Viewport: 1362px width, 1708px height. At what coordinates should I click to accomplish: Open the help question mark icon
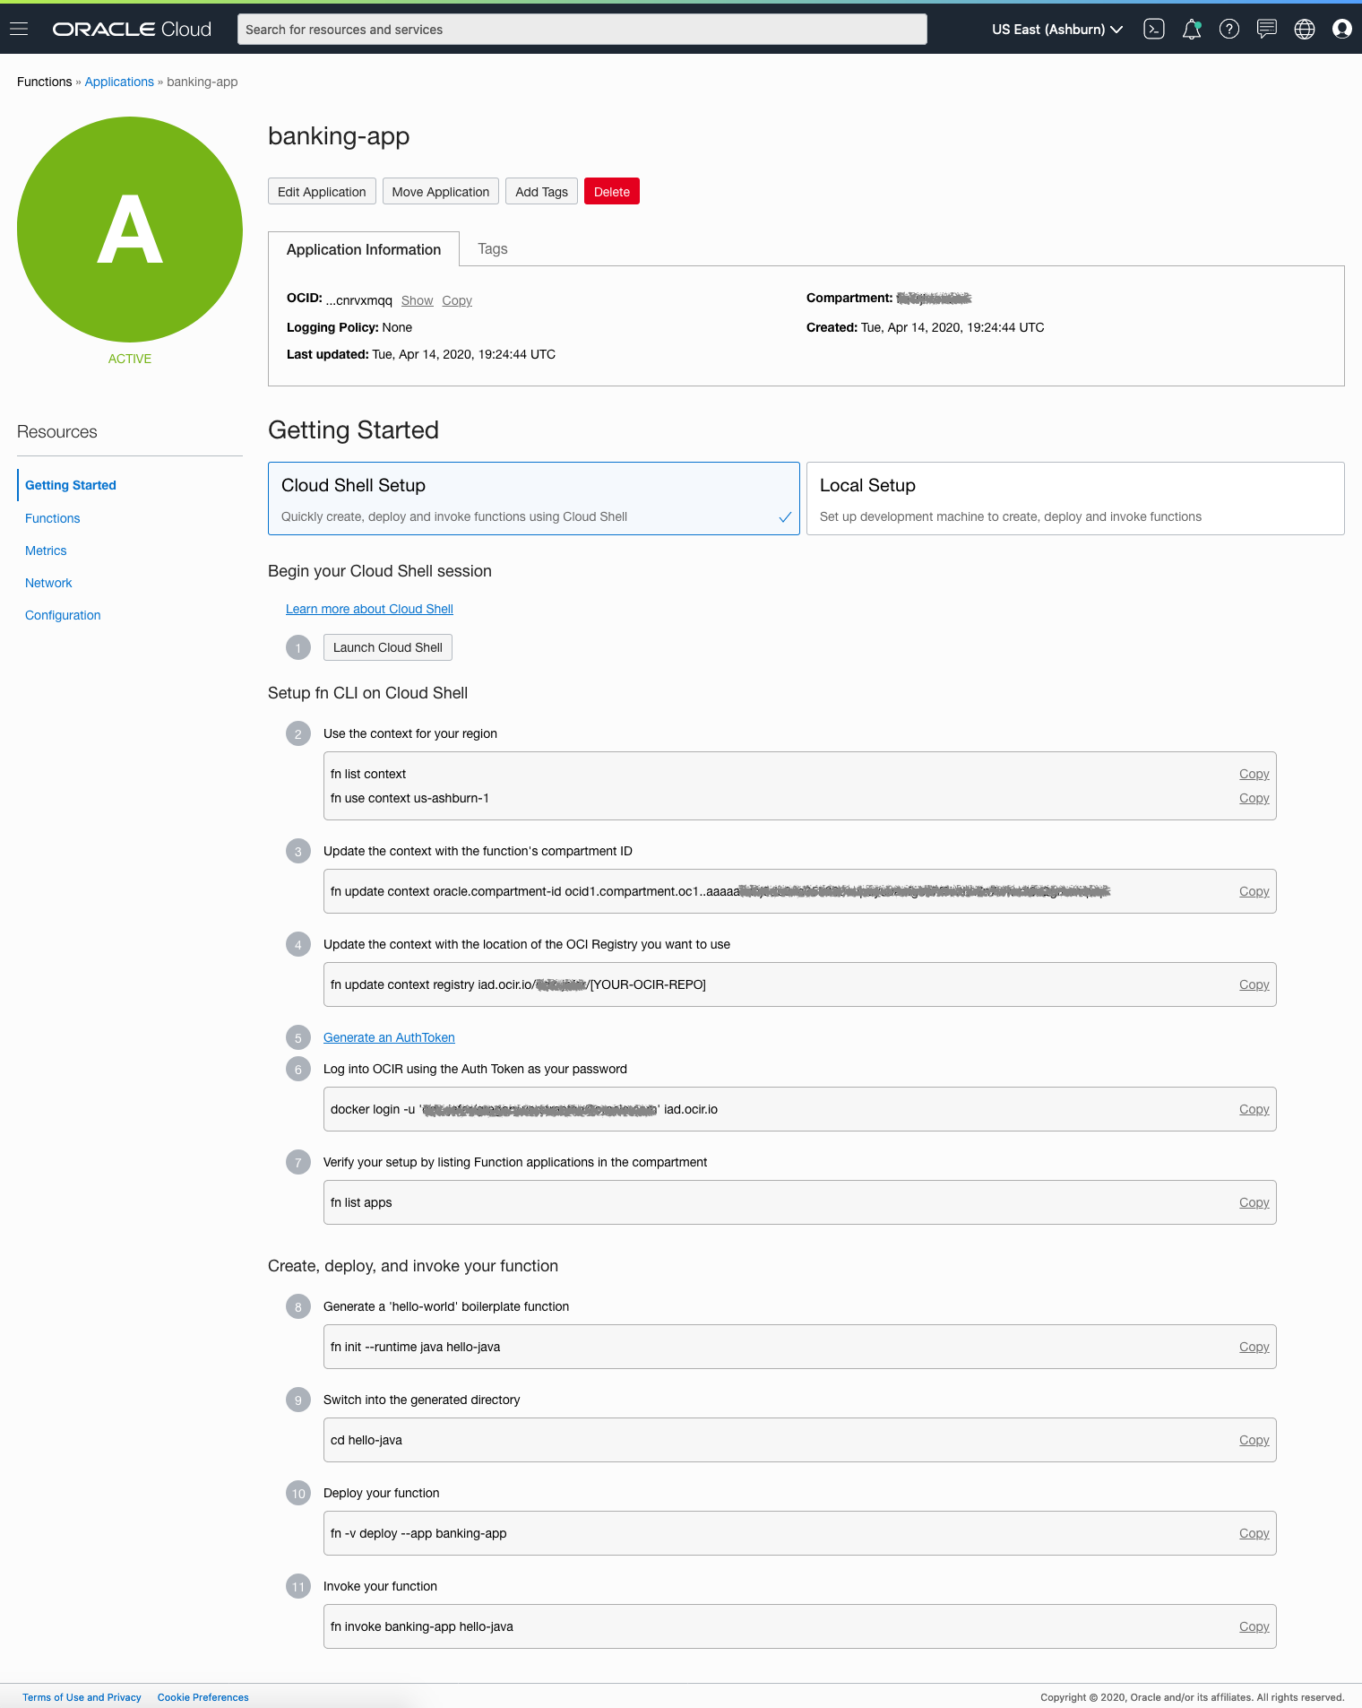tap(1229, 30)
